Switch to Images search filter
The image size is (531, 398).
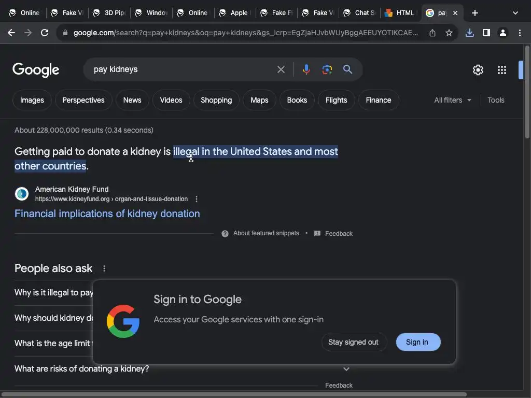tap(32, 100)
